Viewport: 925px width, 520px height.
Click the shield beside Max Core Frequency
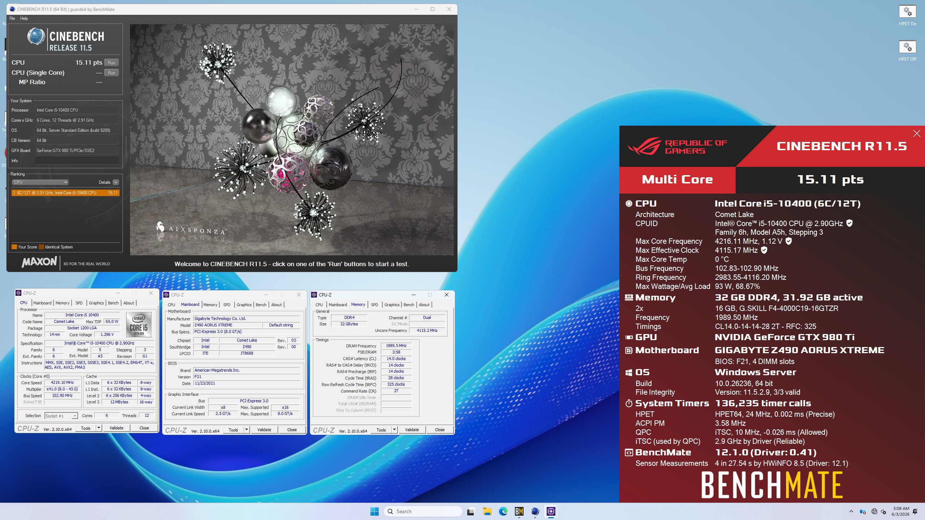coord(789,241)
